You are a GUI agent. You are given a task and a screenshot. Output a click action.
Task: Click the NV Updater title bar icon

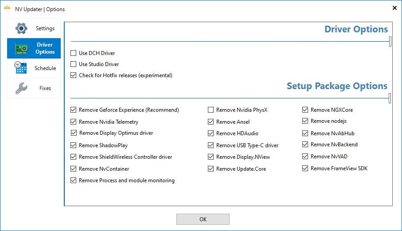(7, 8)
